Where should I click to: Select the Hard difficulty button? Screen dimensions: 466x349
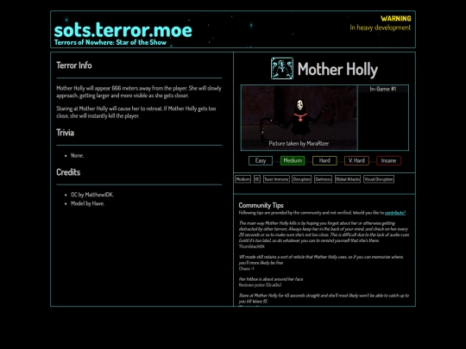tap(324, 160)
